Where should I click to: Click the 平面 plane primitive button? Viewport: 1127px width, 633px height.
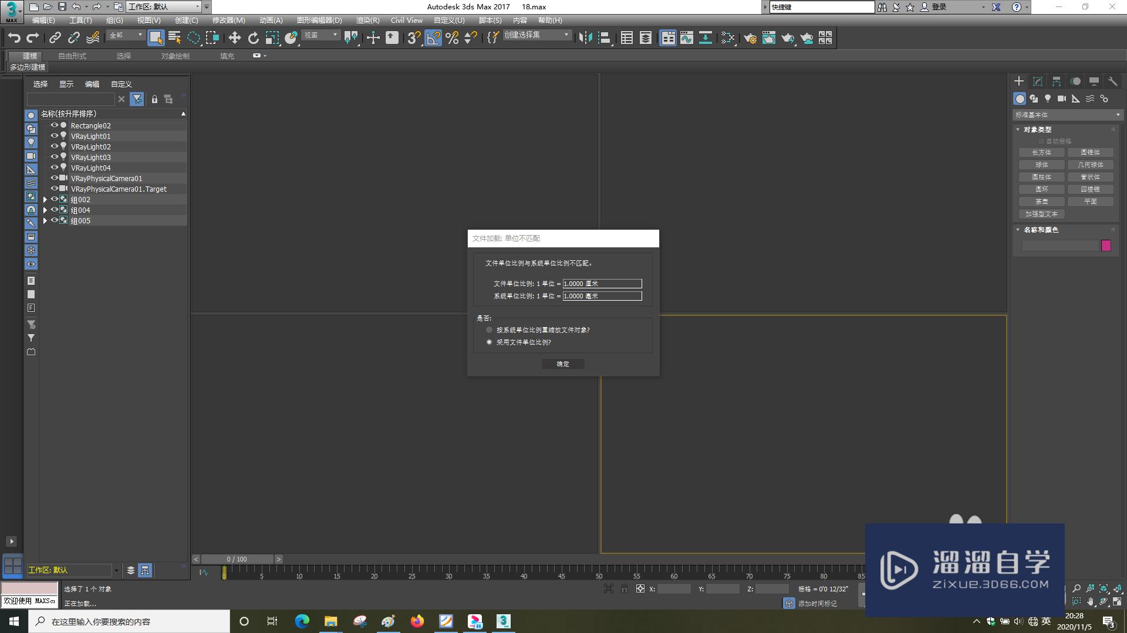pos(1091,202)
